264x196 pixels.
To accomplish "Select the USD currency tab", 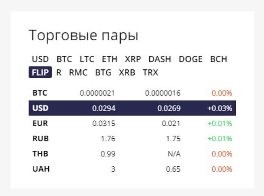I will (40, 59).
